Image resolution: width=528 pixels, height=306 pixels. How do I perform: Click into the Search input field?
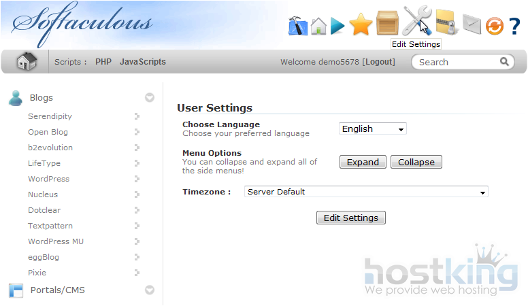coord(456,62)
